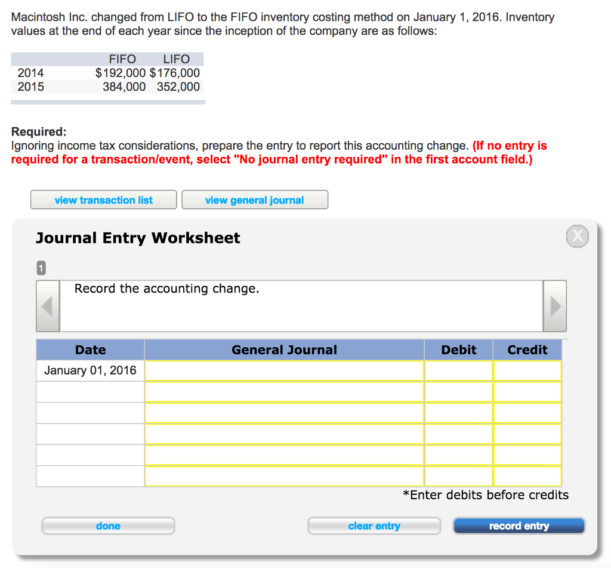Open the view transaction list

click(104, 200)
